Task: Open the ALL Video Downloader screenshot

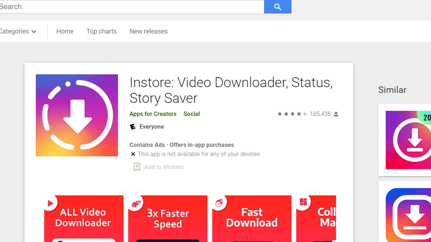Action: click(x=84, y=219)
